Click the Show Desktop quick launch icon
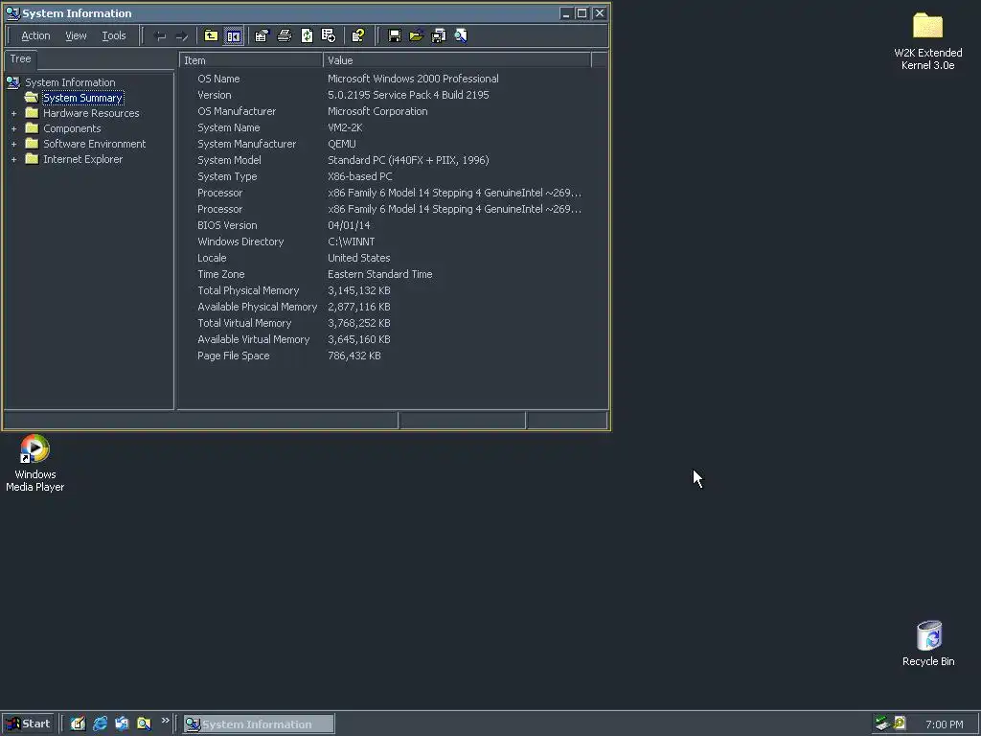The image size is (981, 736). point(78,724)
